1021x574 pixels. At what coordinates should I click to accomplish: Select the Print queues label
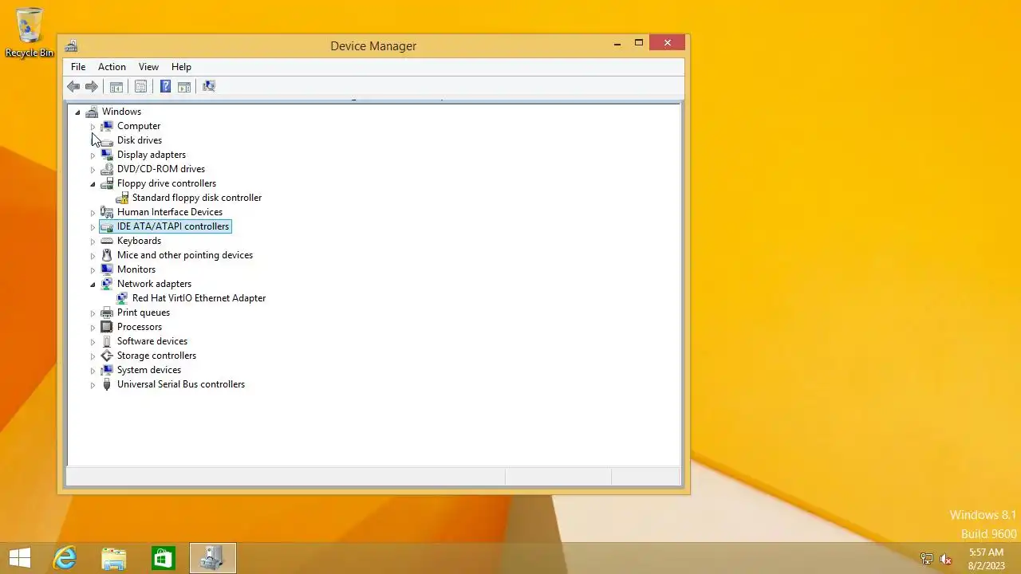tap(144, 313)
